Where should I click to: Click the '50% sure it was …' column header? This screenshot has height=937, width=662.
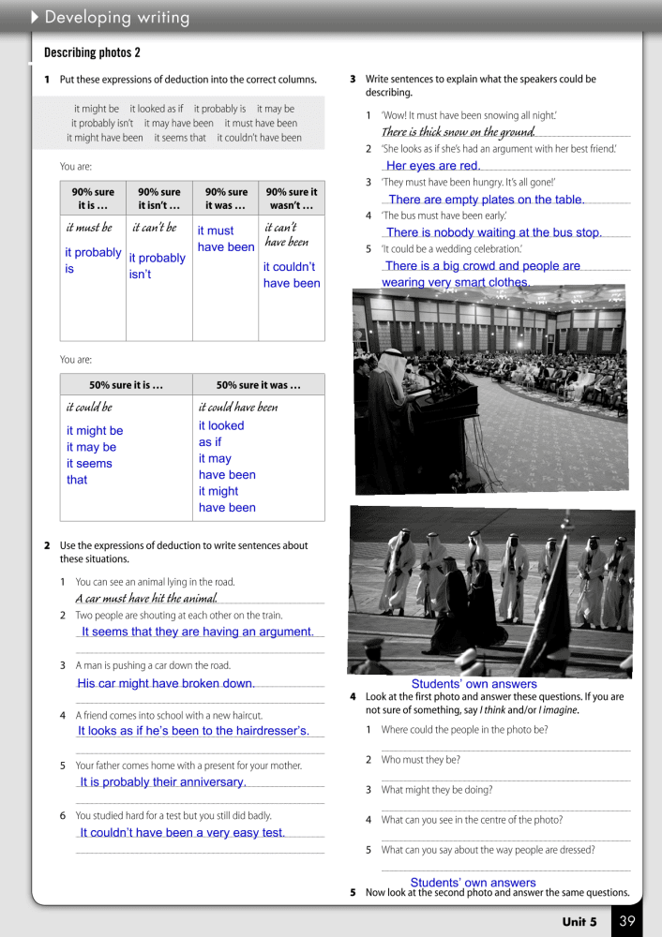(259, 385)
